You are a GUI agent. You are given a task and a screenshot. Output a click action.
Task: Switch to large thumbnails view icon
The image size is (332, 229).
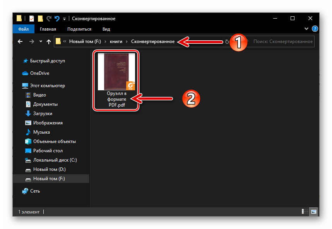tap(314, 212)
